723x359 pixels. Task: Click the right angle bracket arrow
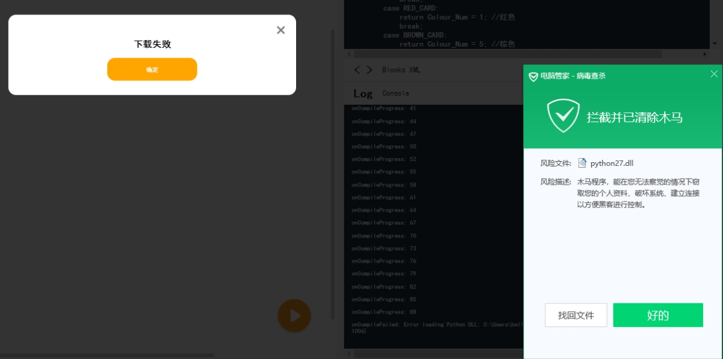[369, 70]
